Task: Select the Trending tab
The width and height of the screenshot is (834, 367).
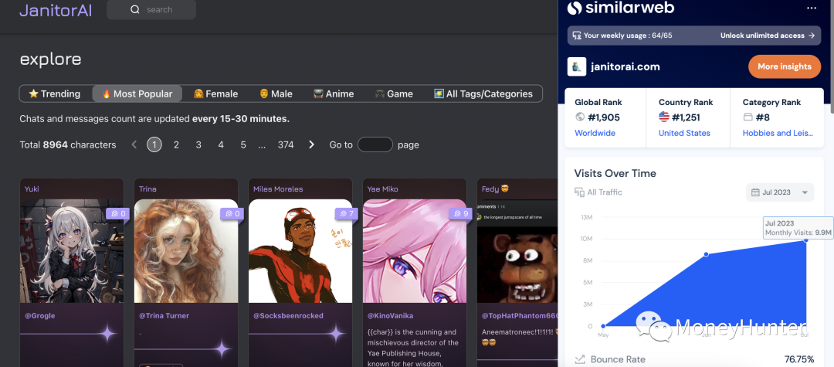Action: [54, 93]
